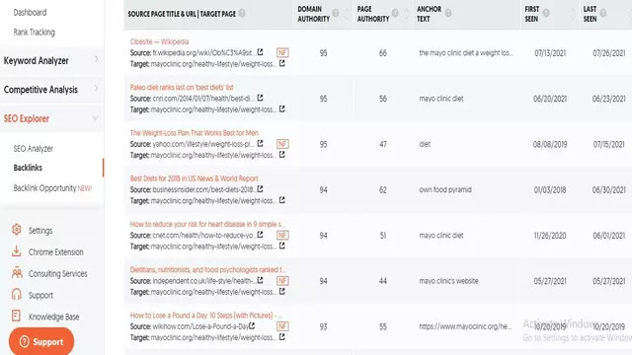
Task: Open target external link in CNN row
Action: point(281,108)
